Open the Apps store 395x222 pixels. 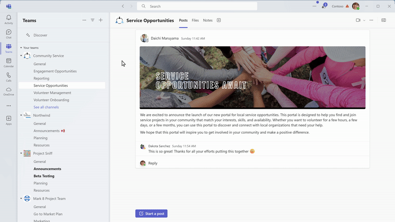pyautogui.click(x=8, y=120)
